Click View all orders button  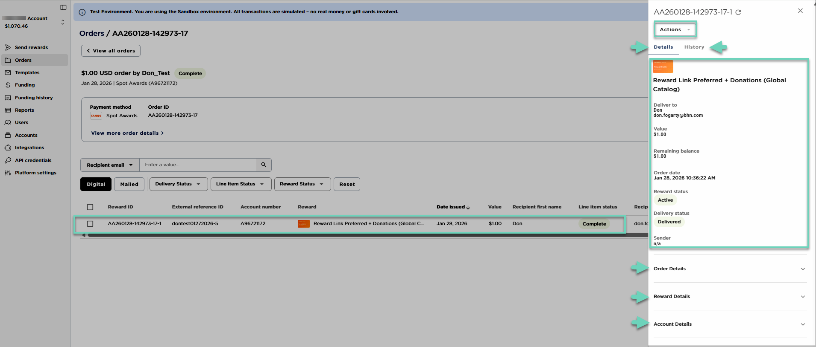111,51
